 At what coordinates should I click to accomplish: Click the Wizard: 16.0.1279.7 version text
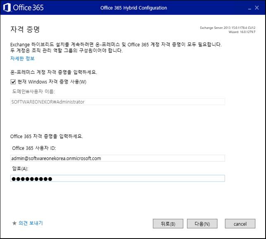coord(242,32)
